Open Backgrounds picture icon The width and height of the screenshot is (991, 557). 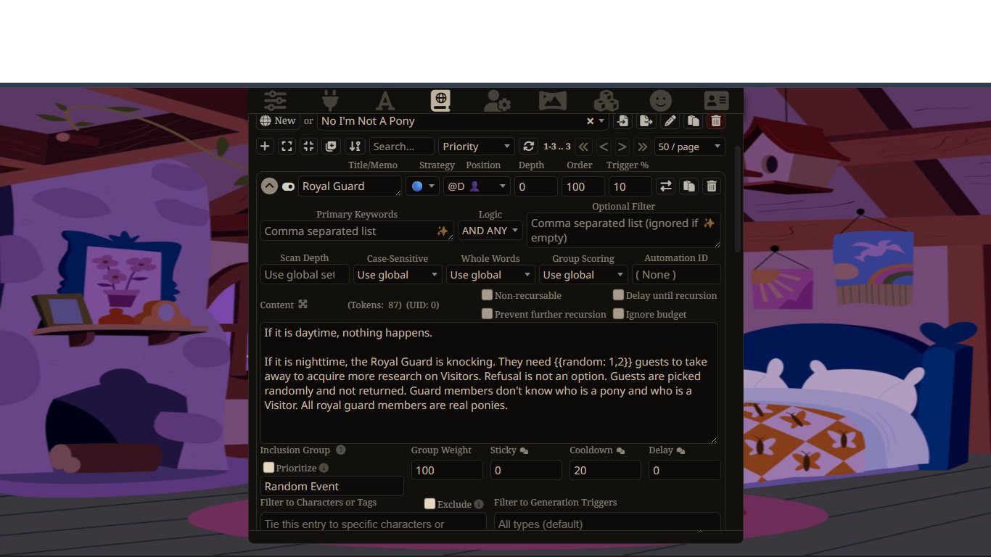click(552, 101)
